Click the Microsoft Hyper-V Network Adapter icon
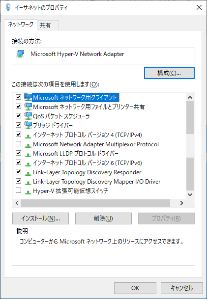 pos(20,54)
